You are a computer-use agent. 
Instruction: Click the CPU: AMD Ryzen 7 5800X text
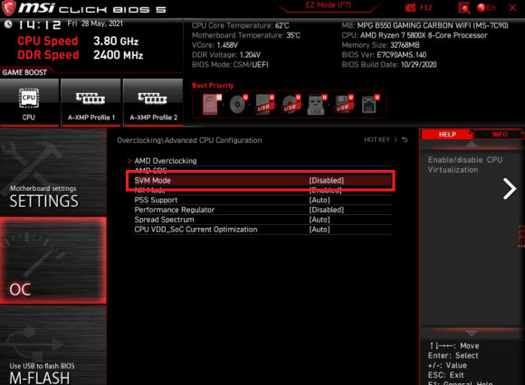pos(415,35)
